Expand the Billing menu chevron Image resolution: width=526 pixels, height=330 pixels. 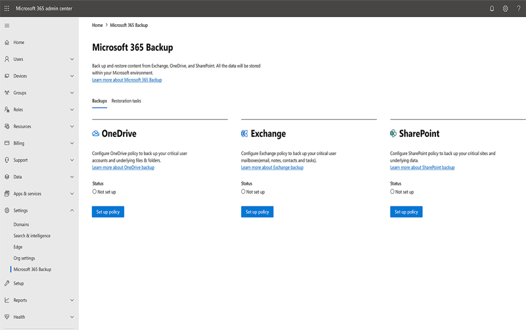tap(72, 143)
